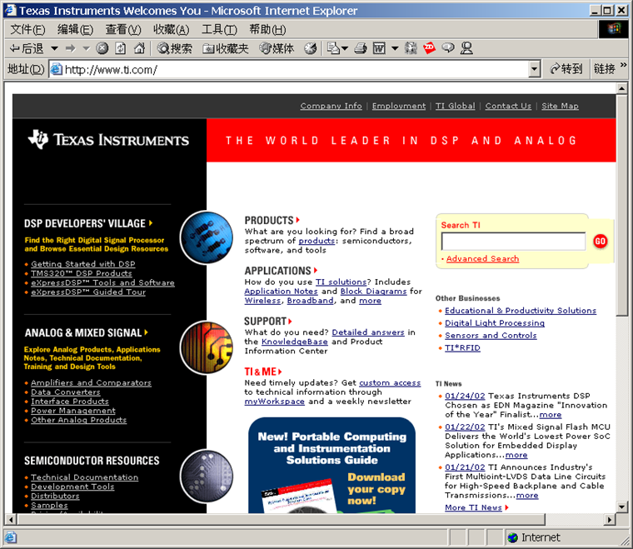Screen dimensions: 633x549
Task: Click the Search TI input box
Action: [513, 242]
